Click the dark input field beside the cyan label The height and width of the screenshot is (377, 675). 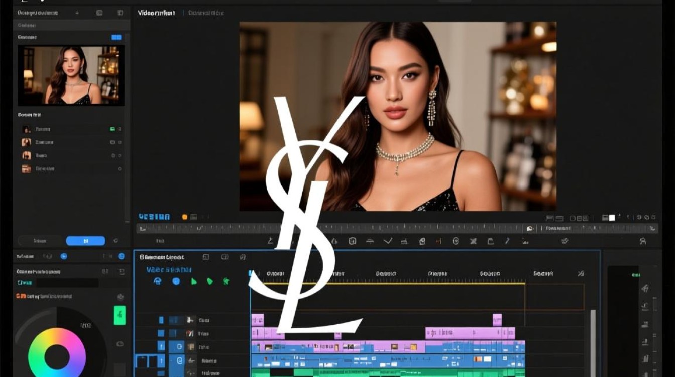(66, 283)
